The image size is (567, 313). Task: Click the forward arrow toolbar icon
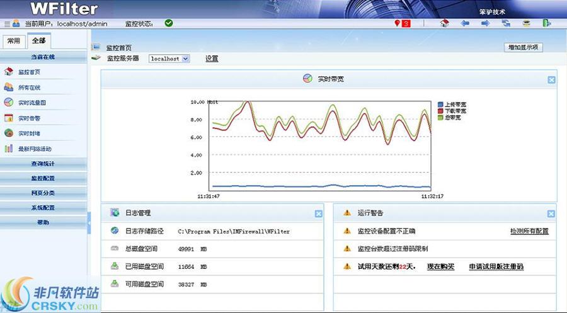pos(485,23)
